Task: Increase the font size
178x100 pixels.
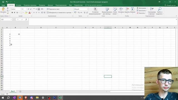Action: [28, 9]
